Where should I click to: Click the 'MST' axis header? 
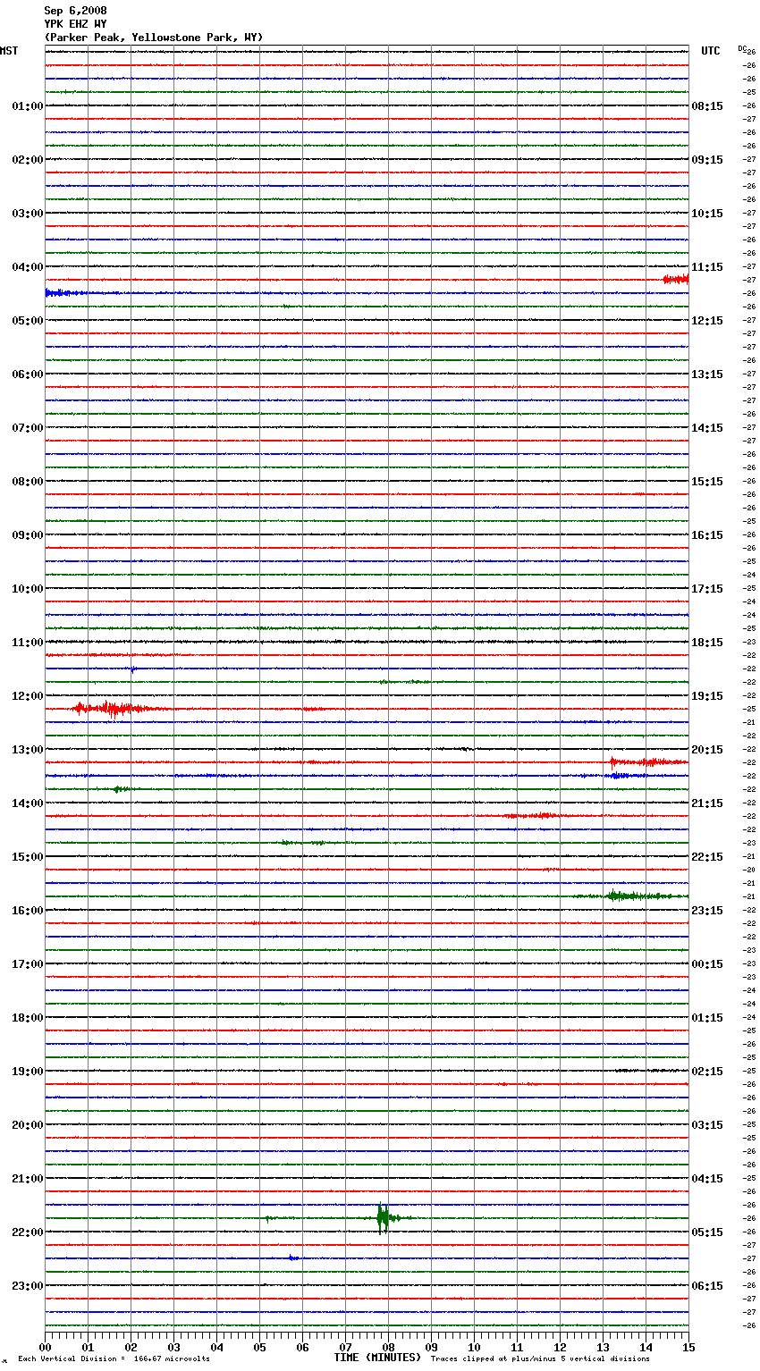point(9,51)
